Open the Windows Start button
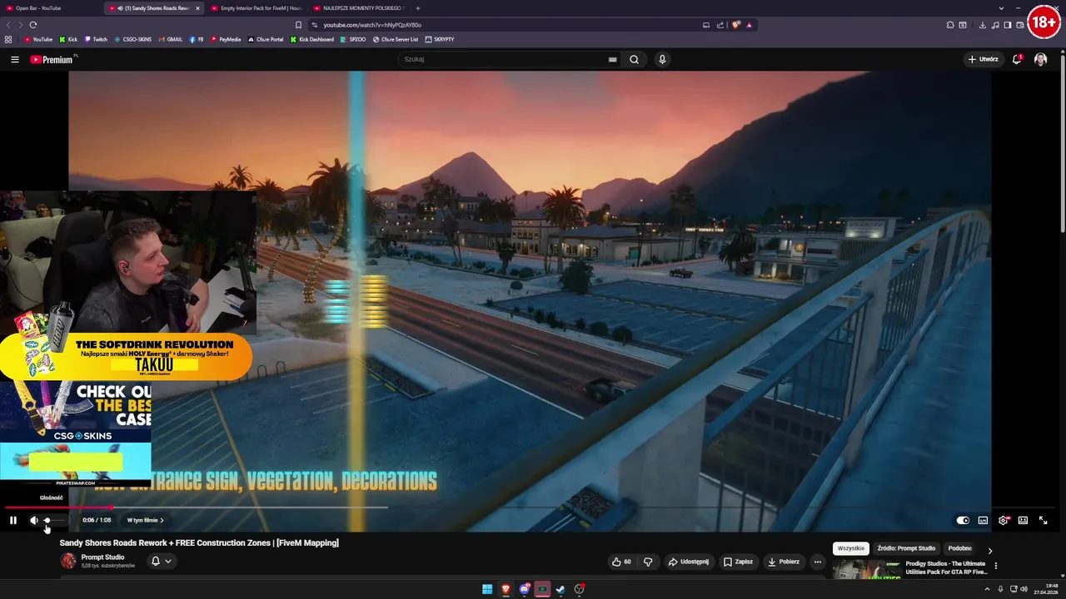Viewport: 1066px width, 599px height. pyautogui.click(x=487, y=589)
